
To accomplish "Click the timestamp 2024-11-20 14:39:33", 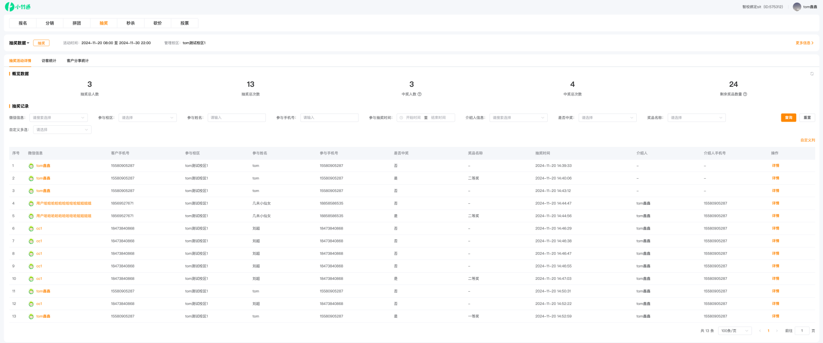I will [x=553, y=166].
